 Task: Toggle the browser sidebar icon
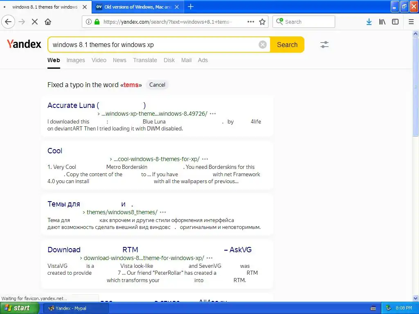coord(395,22)
